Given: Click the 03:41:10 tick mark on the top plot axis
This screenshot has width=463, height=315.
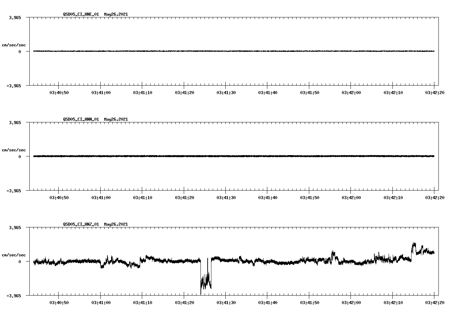Looking at the screenshot, I should pos(143,86).
